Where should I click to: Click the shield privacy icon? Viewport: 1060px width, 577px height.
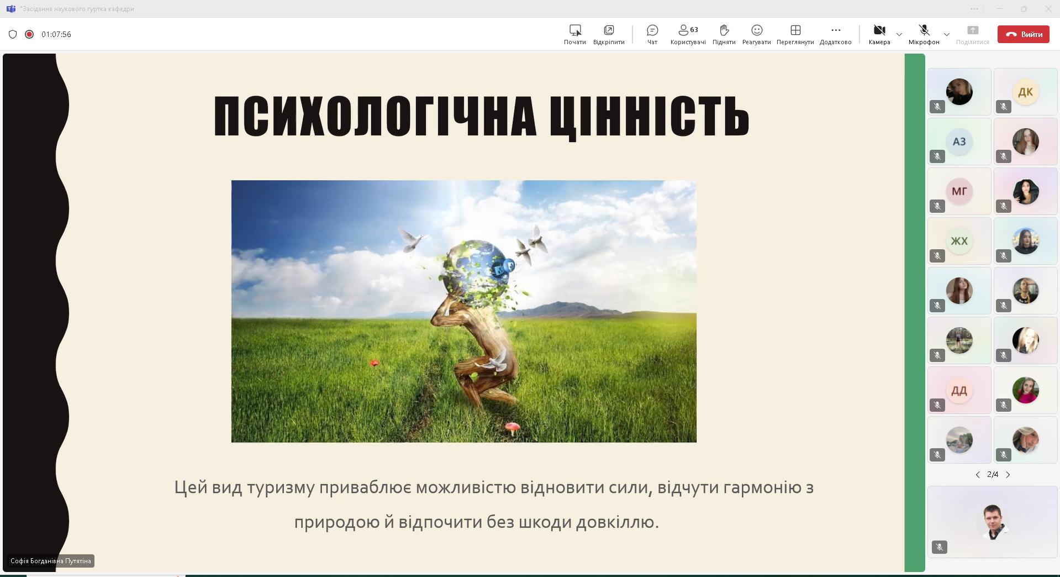tap(13, 34)
